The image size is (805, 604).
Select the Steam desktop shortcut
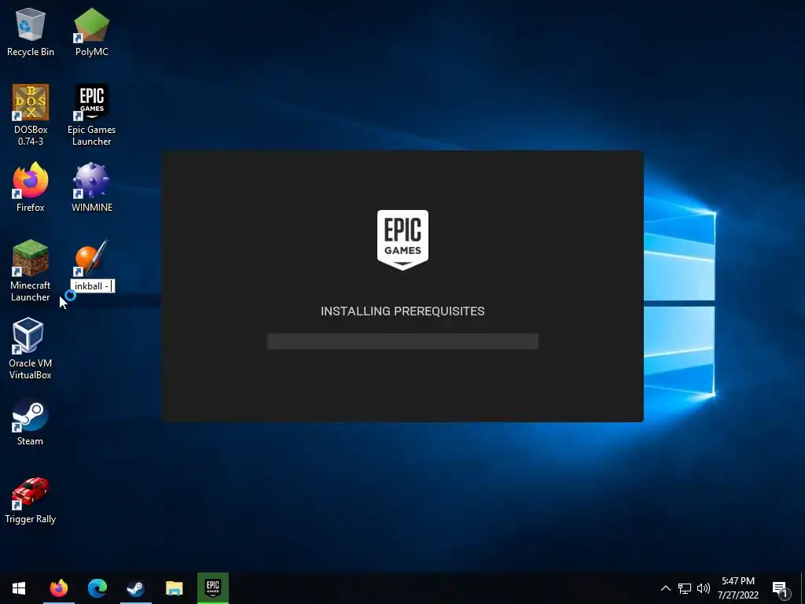pos(31,422)
